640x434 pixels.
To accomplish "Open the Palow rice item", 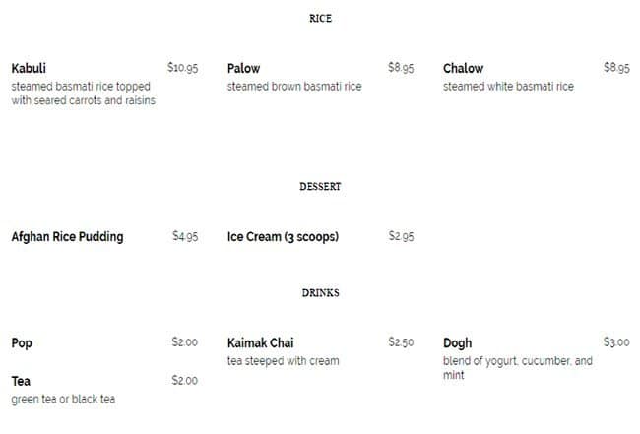I will [x=243, y=69].
